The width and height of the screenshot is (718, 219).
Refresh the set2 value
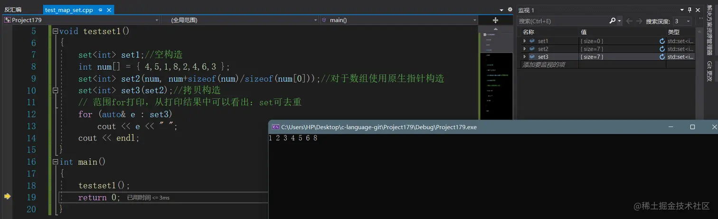coord(662,49)
